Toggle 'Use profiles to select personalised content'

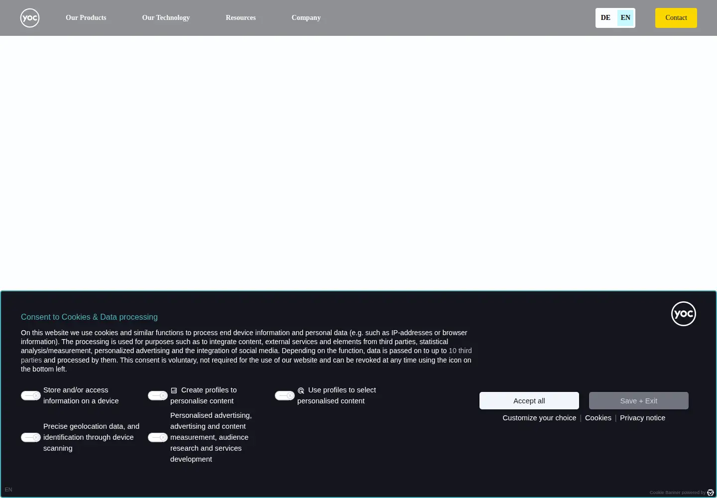point(285,395)
